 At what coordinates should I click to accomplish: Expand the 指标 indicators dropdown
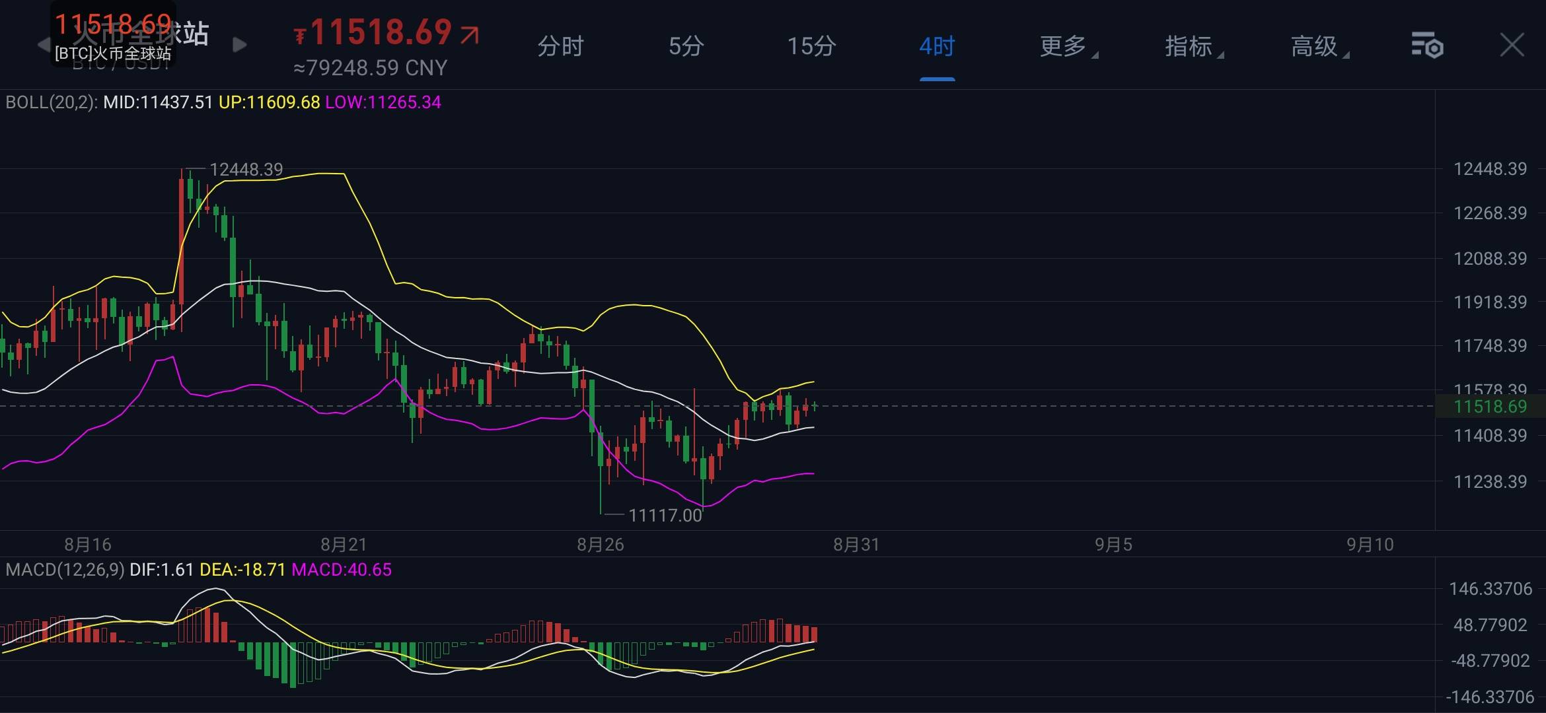pyautogui.click(x=1191, y=47)
